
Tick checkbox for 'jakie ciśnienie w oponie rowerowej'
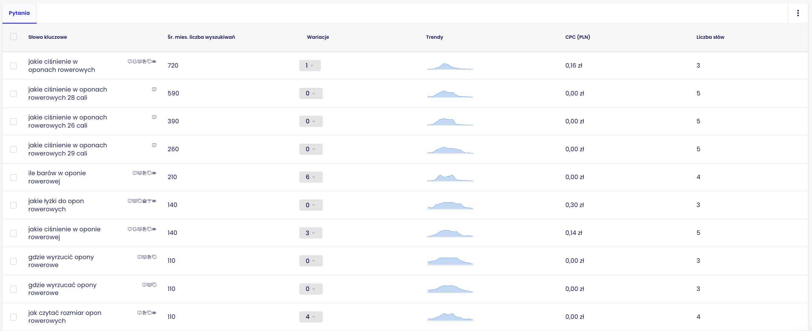[x=13, y=233]
